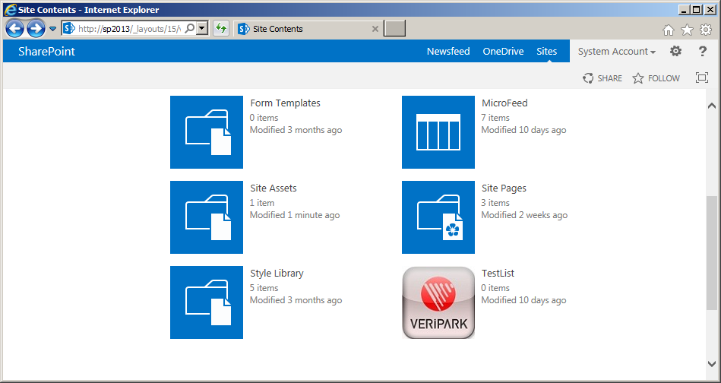Open the MicroFeed list tile icon
The height and width of the screenshot is (383, 721).
pos(438,132)
